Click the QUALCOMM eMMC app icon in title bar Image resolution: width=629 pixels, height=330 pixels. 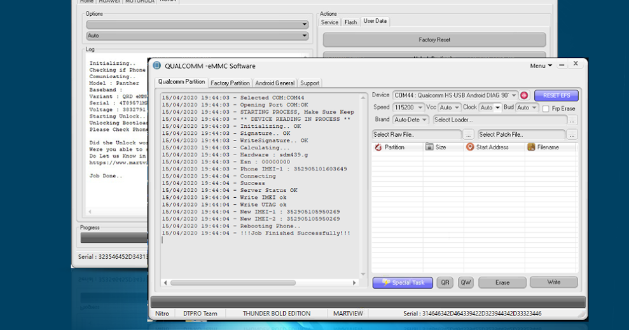pos(157,65)
